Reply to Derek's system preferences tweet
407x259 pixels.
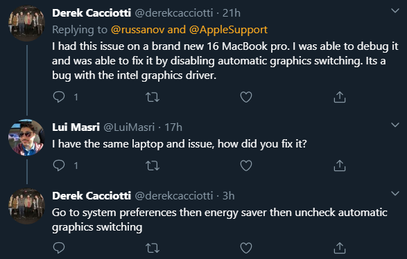tap(59, 248)
